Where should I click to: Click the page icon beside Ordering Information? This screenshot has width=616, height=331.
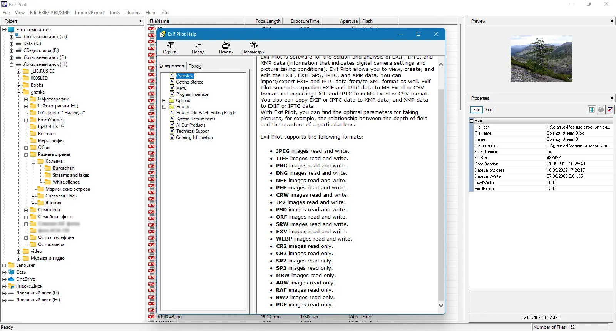click(x=172, y=137)
